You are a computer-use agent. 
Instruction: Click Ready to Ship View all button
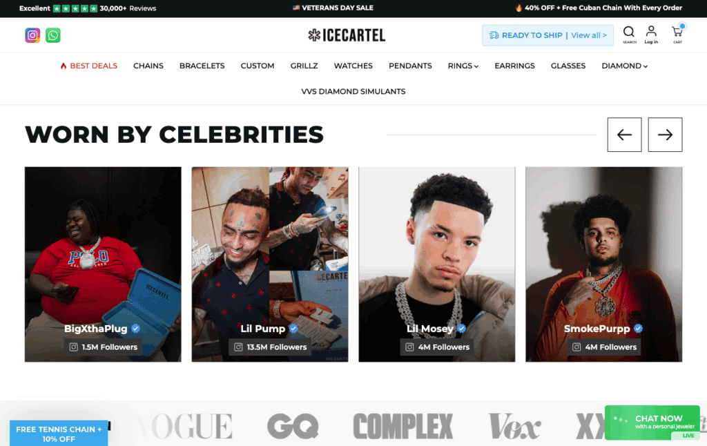pos(548,35)
